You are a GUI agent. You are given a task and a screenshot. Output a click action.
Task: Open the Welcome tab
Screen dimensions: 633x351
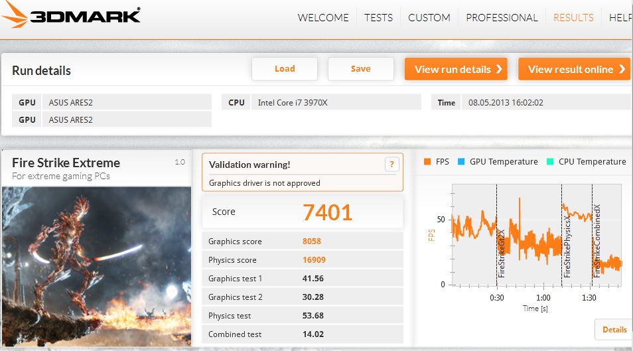323,18
